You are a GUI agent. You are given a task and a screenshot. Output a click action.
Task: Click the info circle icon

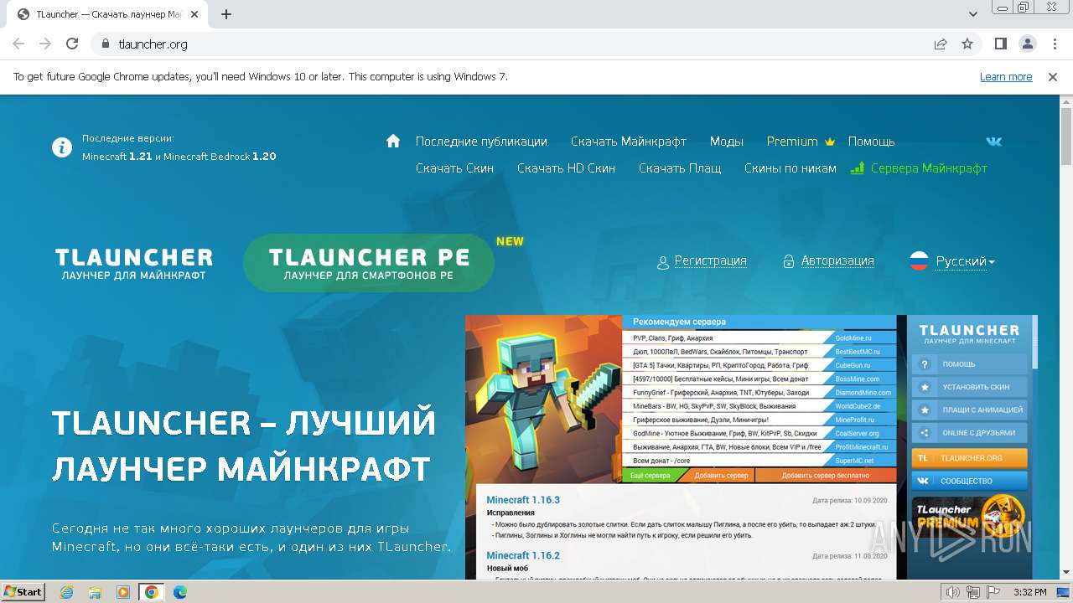coord(62,147)
